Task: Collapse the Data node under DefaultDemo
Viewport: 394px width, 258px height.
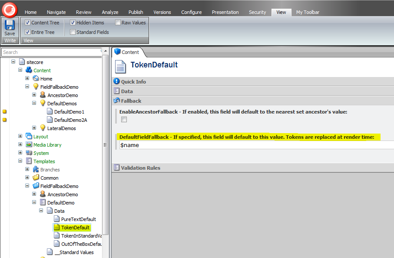Action: pyautogui.click(x=41, y=210)
